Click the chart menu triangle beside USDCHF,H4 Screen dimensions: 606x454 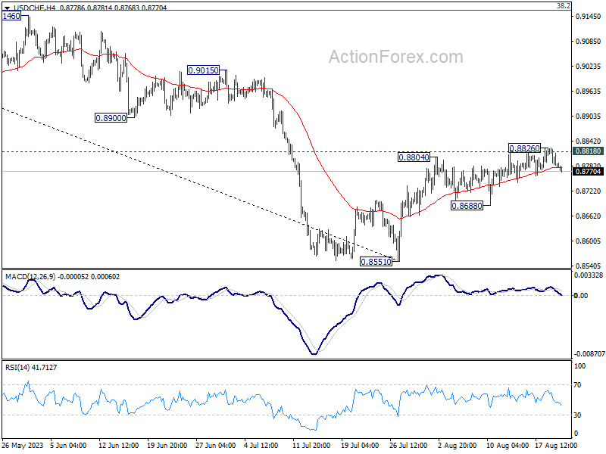(x=7, y=8)
